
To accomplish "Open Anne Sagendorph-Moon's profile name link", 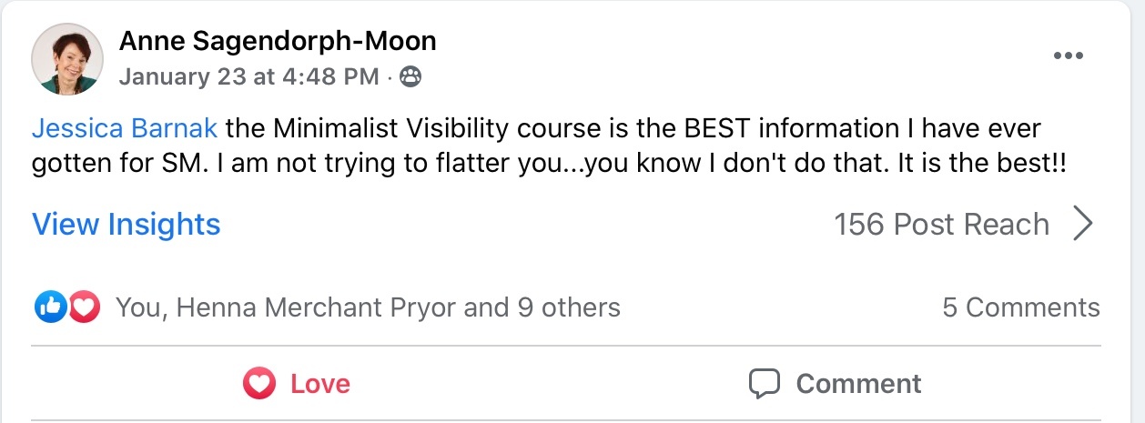I will (278, 41).
